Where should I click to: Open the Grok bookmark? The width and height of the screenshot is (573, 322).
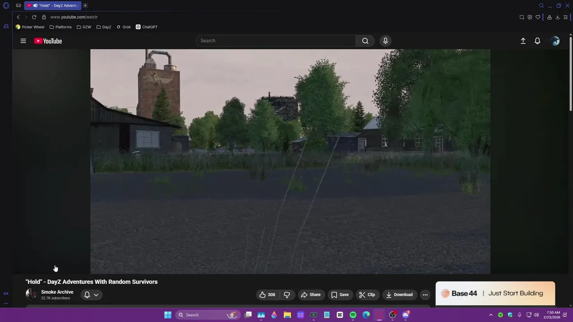pyautogui.click(x=124, y=27)
